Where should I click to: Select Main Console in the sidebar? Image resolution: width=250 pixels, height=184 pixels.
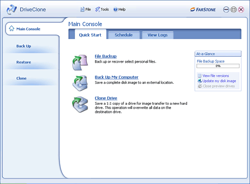pos(32,29)
